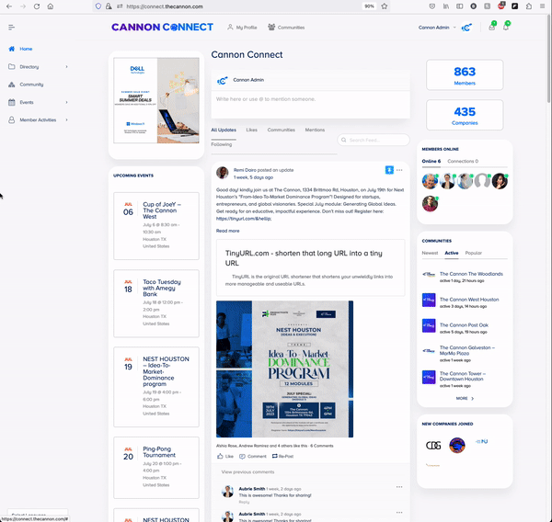Viewport: 552px width, 522px height.
Task: Open the Home sidebar item
Action: 26,49
